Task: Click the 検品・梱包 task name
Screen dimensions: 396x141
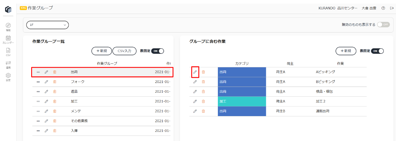Action: 324,91
